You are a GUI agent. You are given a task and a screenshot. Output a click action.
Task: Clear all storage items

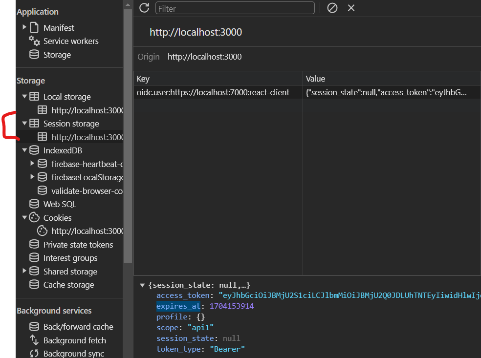pyautogui.click(x=332, y=8)
